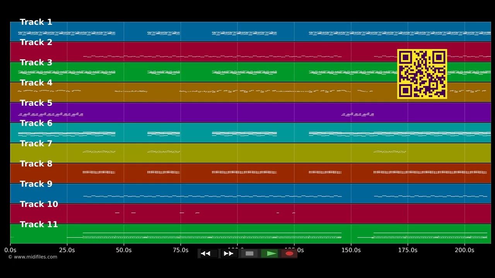Open the yellow QR code image
Image resolution: width=495 pixels, height=278 pixels.
(422, 74)
